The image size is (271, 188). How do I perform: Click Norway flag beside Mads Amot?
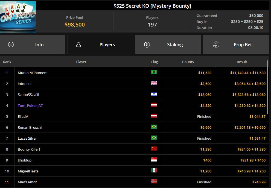[154, 181]
